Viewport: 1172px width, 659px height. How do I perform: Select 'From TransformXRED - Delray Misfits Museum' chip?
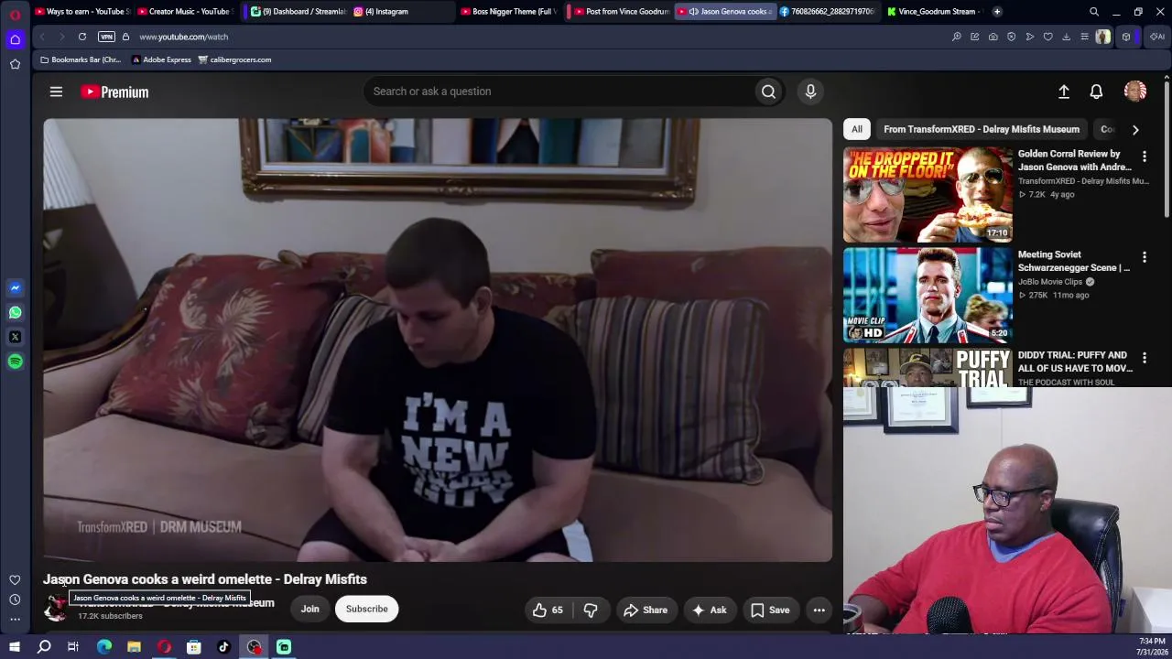tap(982, 129)
